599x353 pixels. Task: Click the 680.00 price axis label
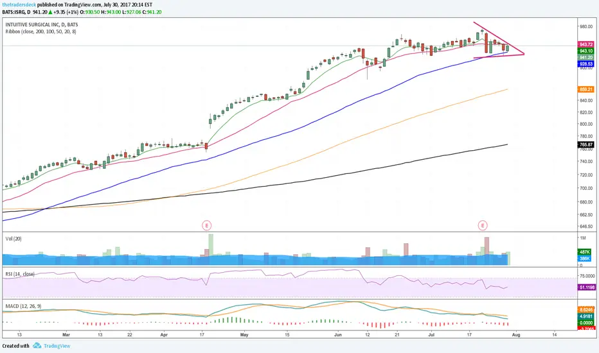click(586, 202)
